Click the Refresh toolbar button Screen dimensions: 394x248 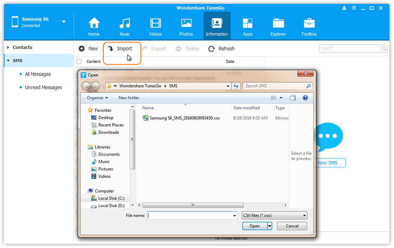222,49
